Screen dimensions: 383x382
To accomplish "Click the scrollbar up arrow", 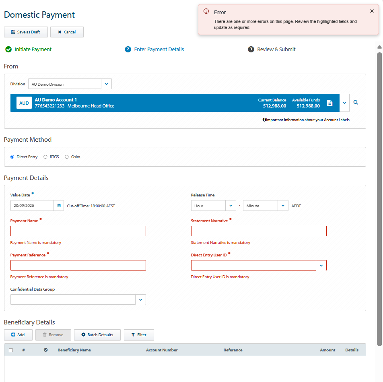I will (x=379, y=47).
